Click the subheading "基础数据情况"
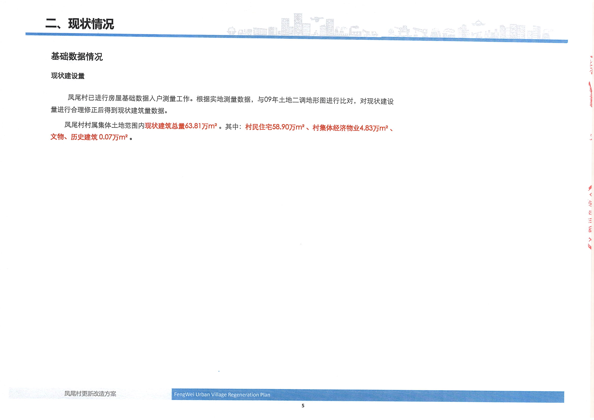Image resolution: width=594 pixels, height=420 pixels. click(77, 56)
